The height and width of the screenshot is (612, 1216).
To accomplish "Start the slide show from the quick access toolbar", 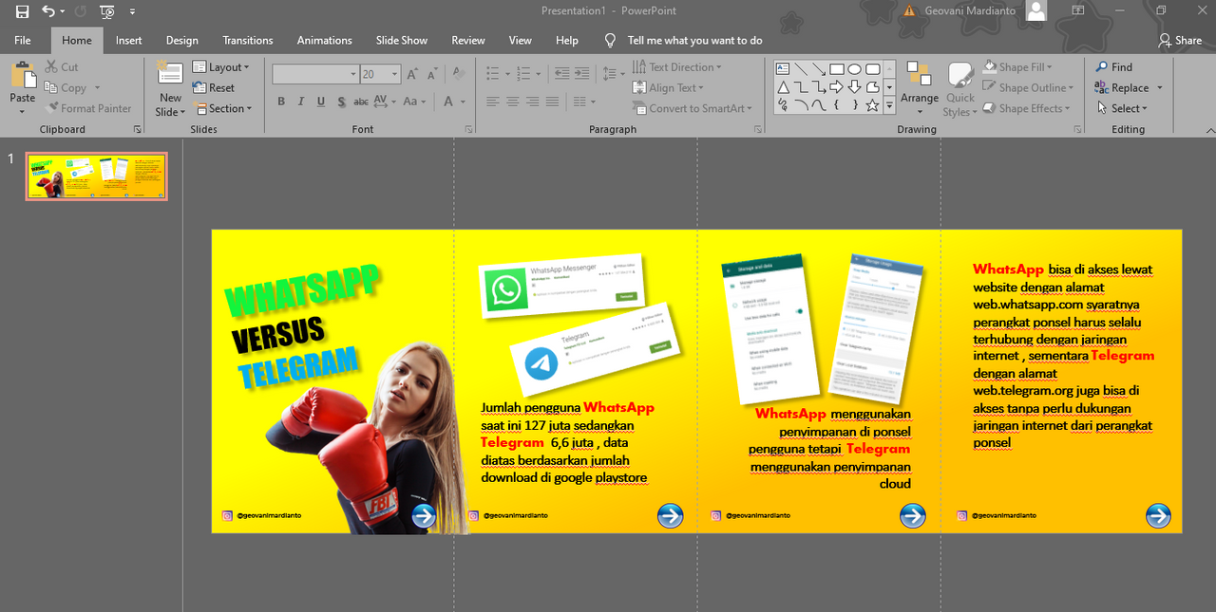I will pyautogui.click(x=106, y=11).
